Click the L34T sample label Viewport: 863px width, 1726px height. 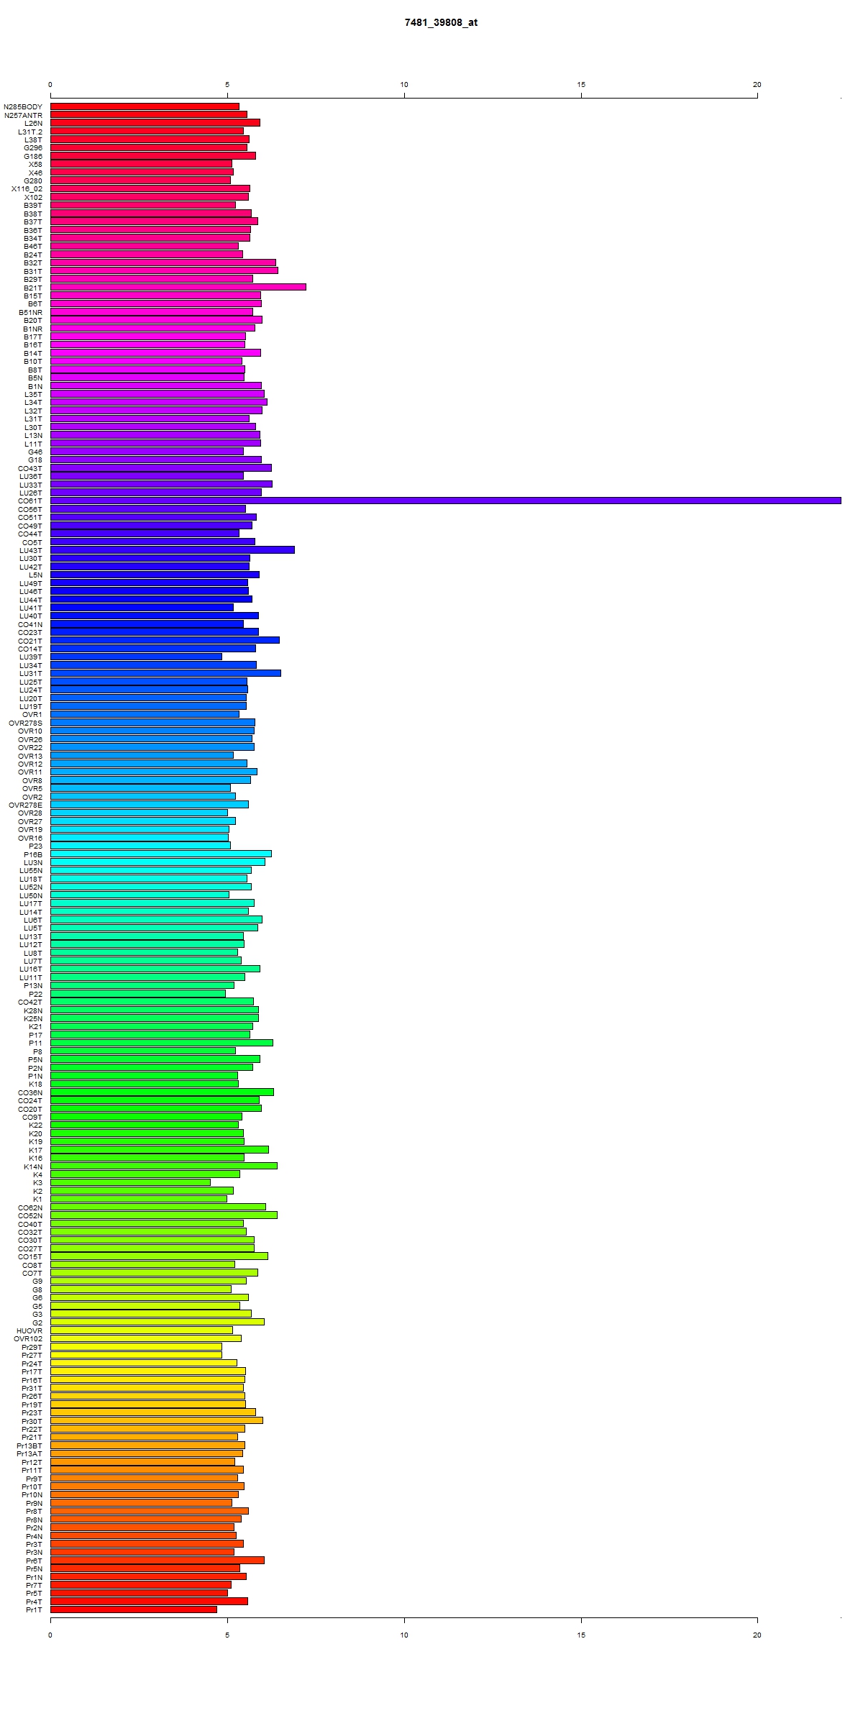pos(34,403)
